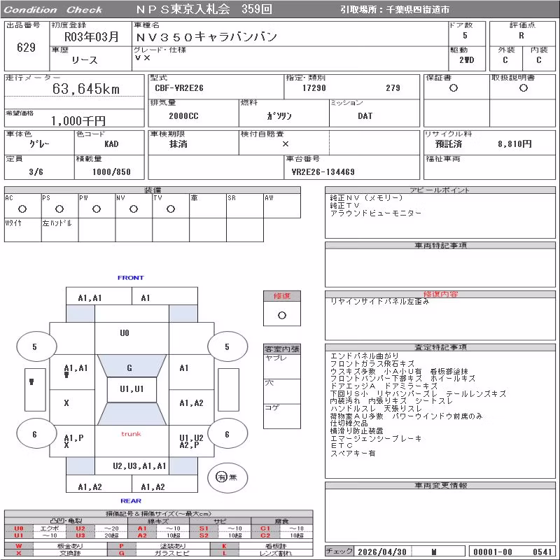
Task: Click the hood cell marked U0
Action: point(132,338)
